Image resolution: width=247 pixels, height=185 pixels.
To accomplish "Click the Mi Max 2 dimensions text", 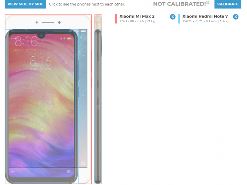I will [x=137, y=21].
